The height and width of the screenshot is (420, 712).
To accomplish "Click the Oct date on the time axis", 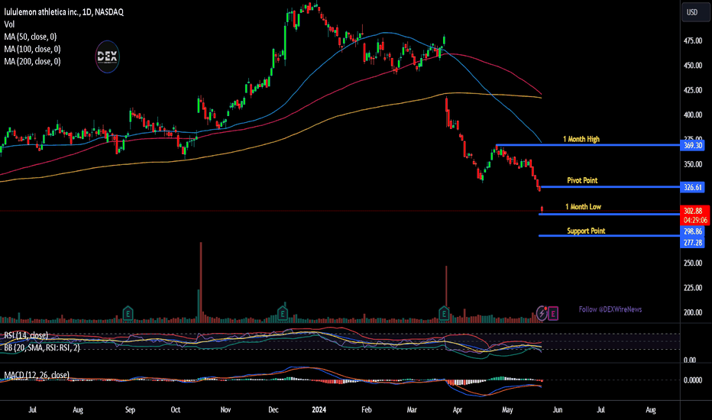I will point(175,410).
